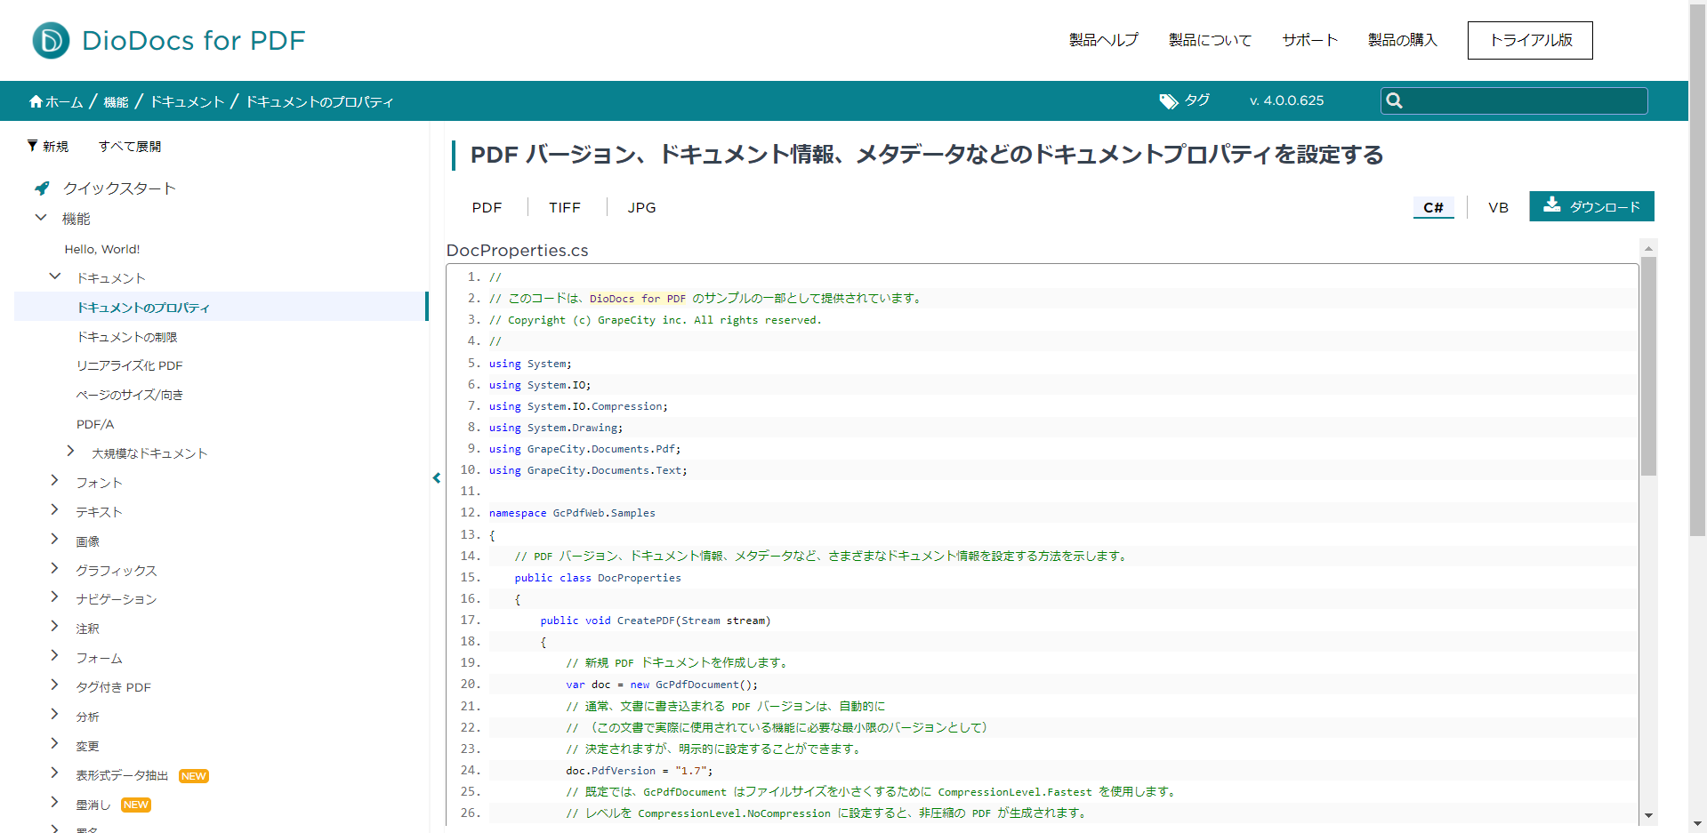This screenshot has height=833, width=1707.
Task: Select the VB language tab
Action: (1498, 207)
